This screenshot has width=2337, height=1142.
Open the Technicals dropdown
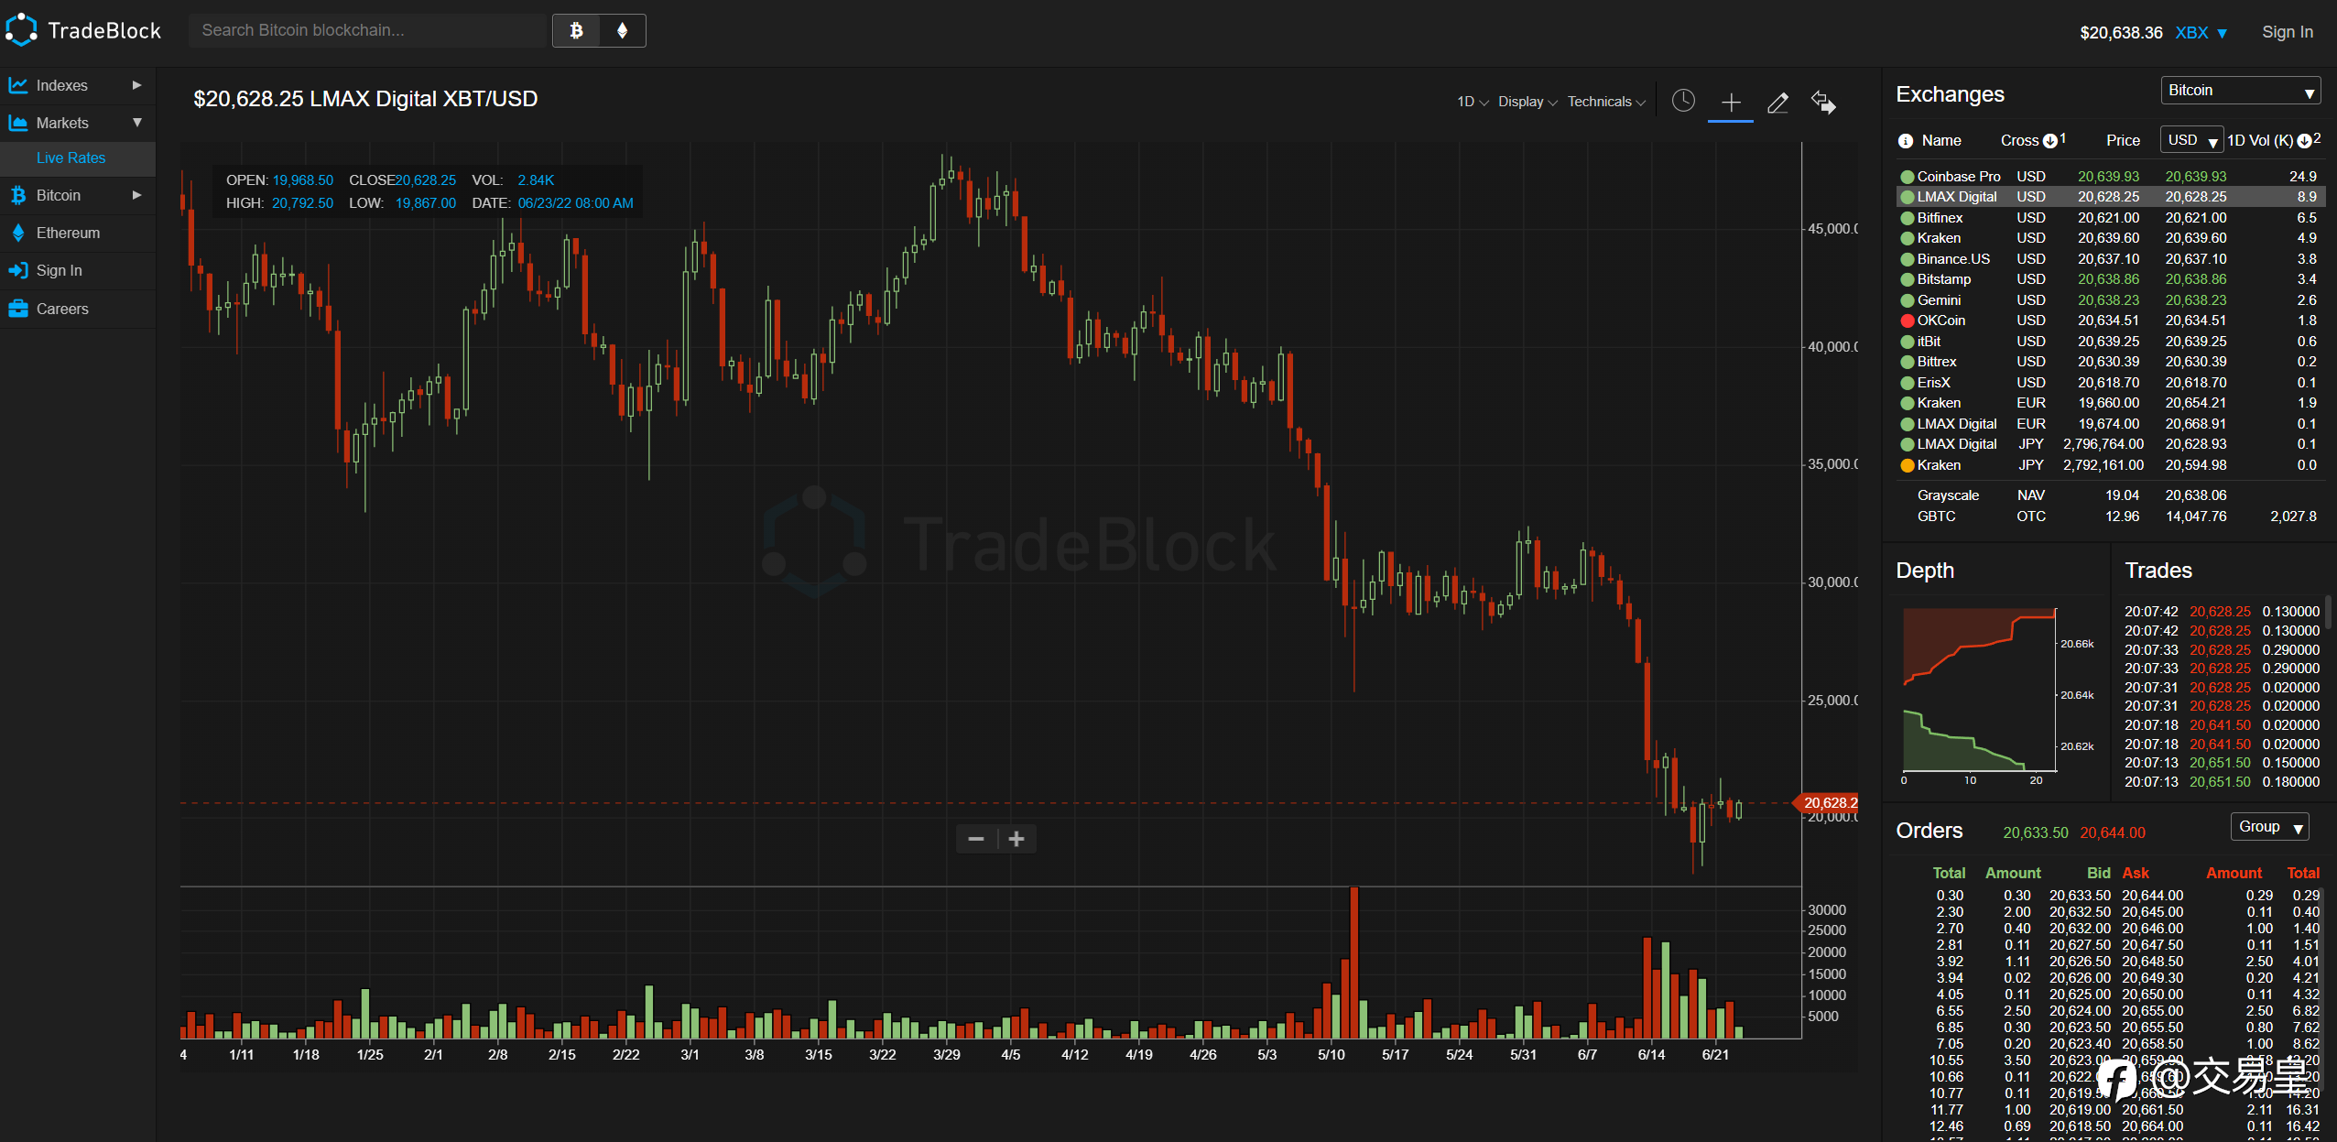click(x=1606, y=102)
